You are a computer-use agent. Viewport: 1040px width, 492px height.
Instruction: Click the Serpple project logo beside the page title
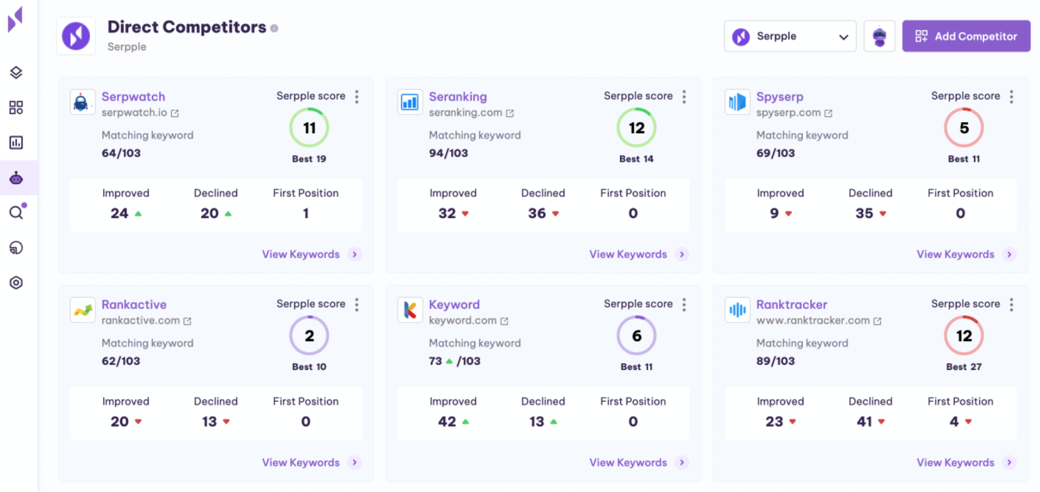coord(76,36)
